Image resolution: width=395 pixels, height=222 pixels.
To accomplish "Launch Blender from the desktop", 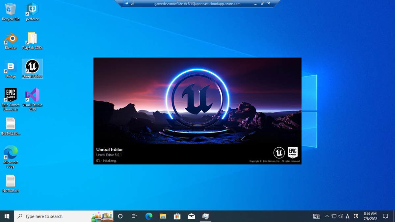I will click(x=11, y=39).
